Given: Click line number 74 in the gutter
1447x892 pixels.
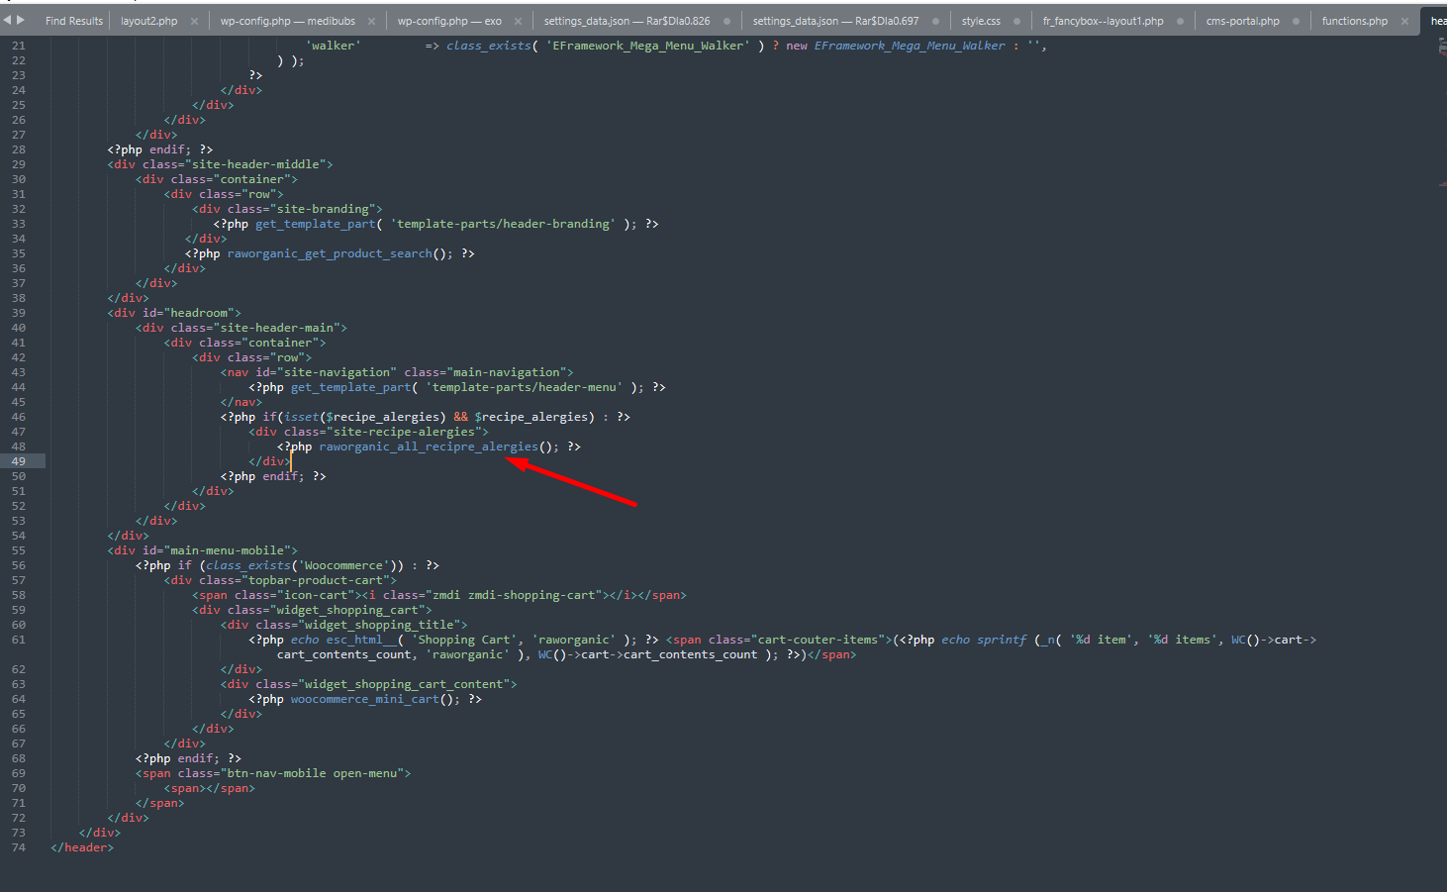Looking at the screenshot, I should click(19, 847).
